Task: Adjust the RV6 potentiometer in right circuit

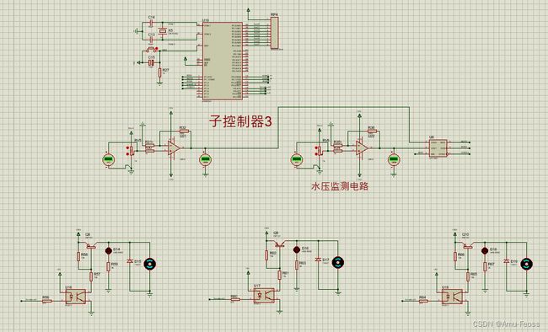Action: coord(320,151)
